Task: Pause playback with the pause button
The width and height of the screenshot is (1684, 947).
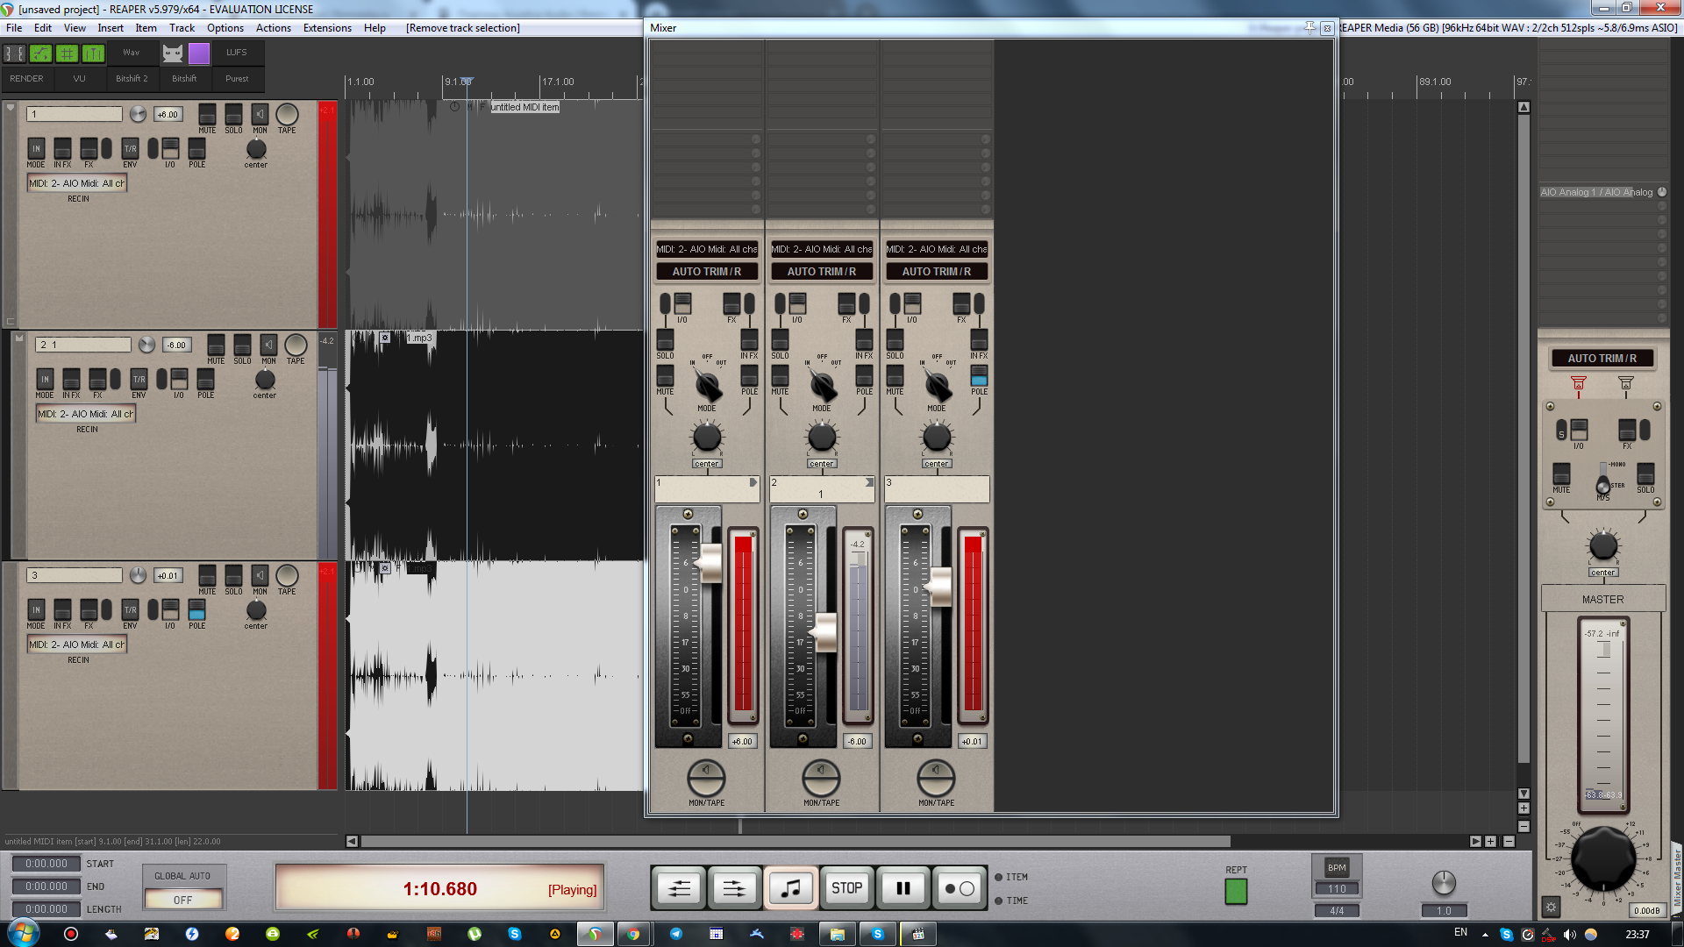Action: point(903,888)
